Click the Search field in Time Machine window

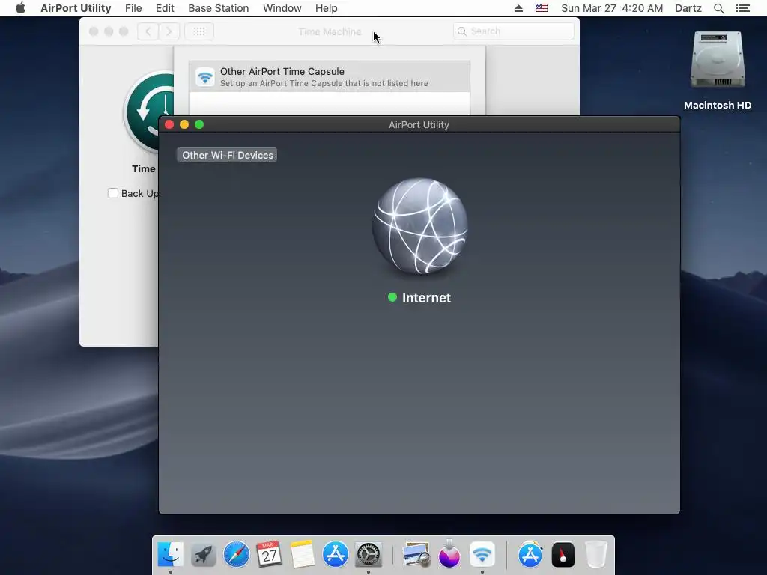pyautogui.click(x=514, y=31)
